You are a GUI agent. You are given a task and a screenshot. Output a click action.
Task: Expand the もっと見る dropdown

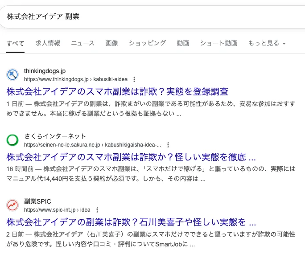267,43
